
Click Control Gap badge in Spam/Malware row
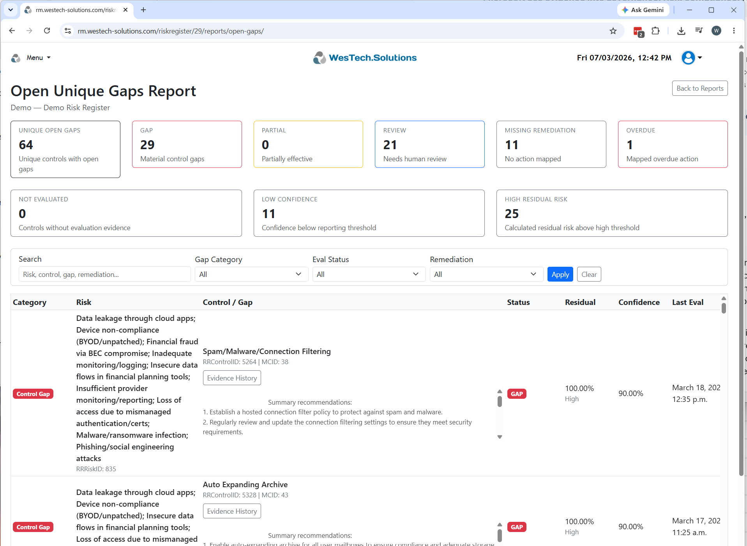coord(33,394)
